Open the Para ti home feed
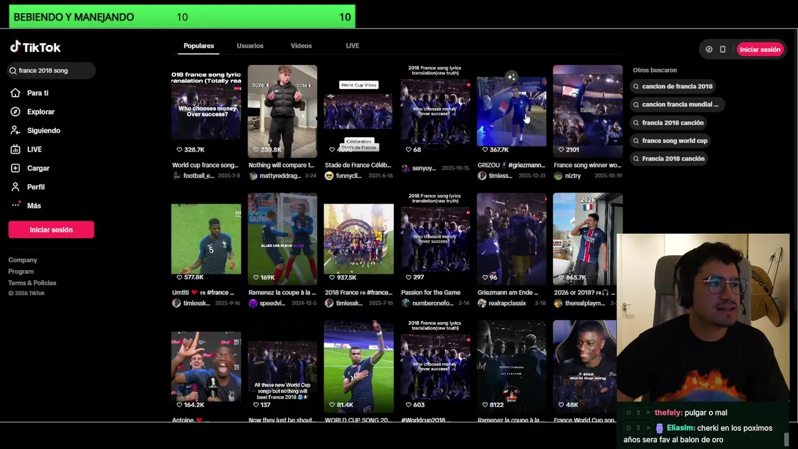This screenshot has height=449, width=798. click(x=29, y=93)
